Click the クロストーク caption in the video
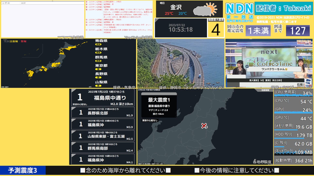 coord(304,43)
